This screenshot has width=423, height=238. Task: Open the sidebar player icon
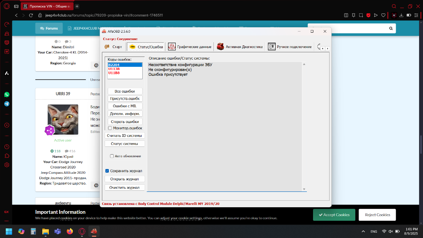click(7, 125)
